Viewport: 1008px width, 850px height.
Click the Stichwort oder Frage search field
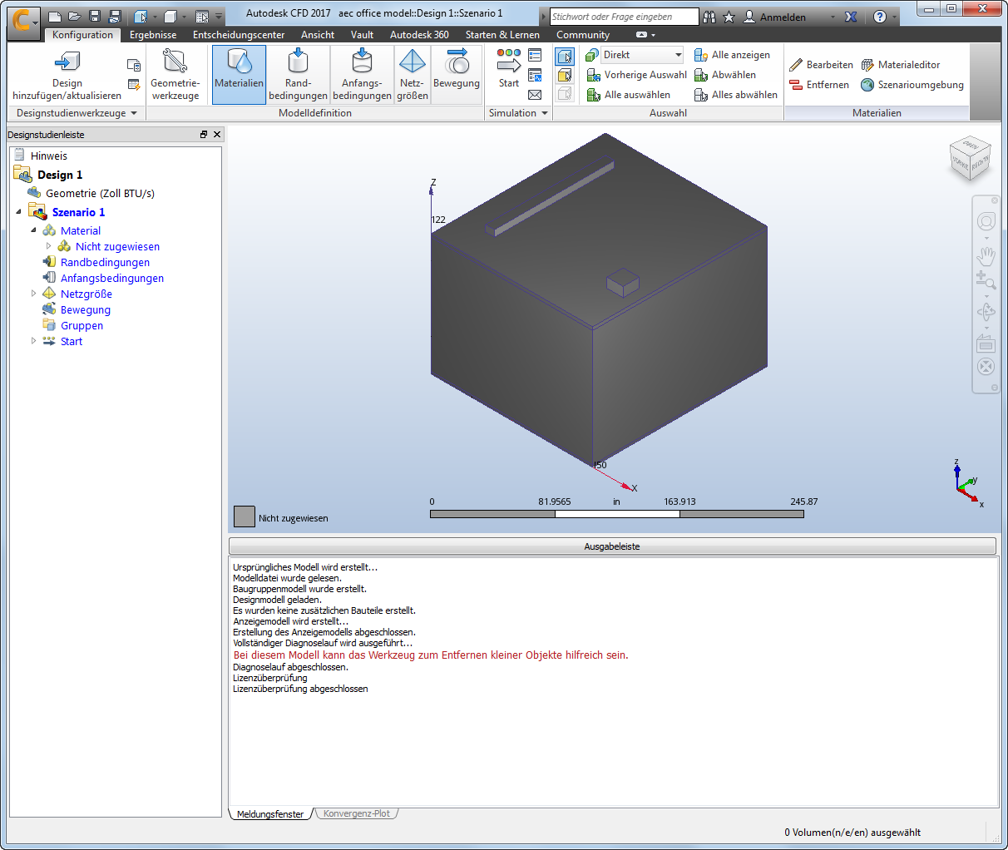(x=624, y=17)
